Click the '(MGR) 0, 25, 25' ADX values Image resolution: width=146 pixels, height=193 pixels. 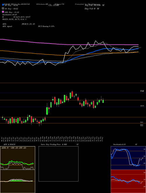point(28,24)
